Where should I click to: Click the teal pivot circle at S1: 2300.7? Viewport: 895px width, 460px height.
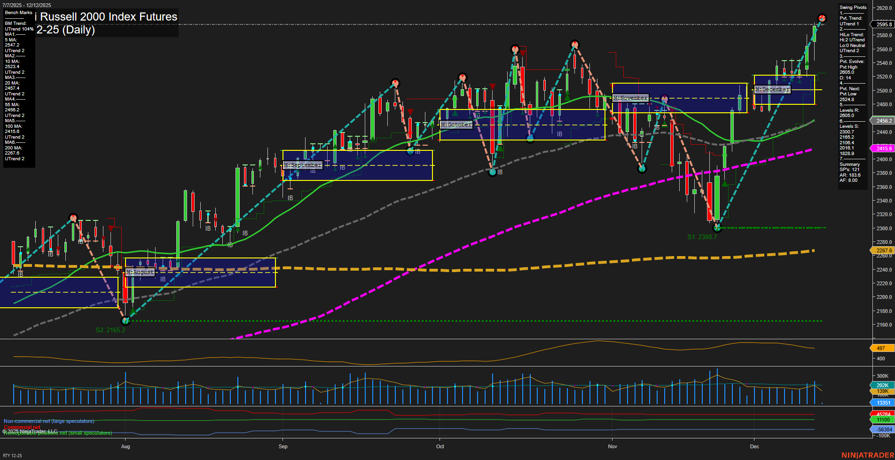click(717, 228)
